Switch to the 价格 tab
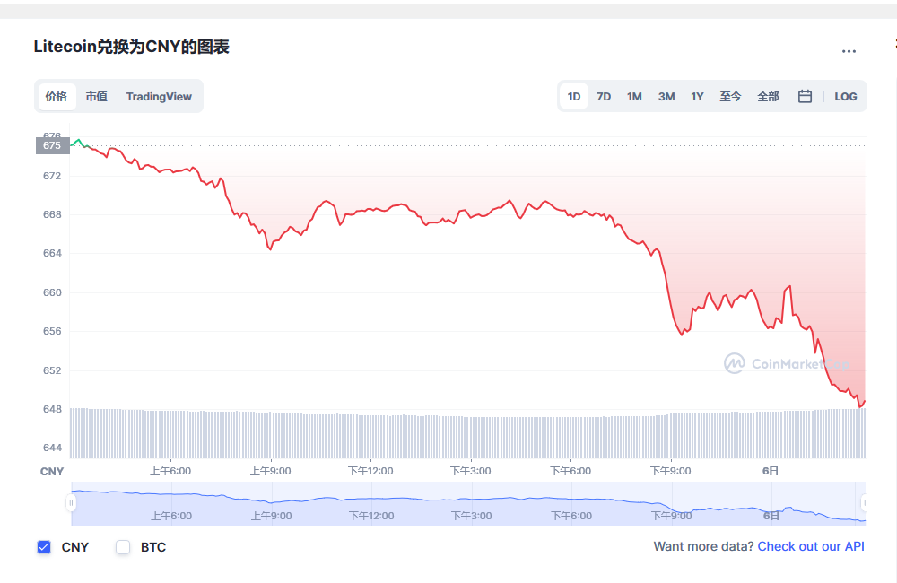This screenshot has height=583, width=897. [x=57, y=97]
